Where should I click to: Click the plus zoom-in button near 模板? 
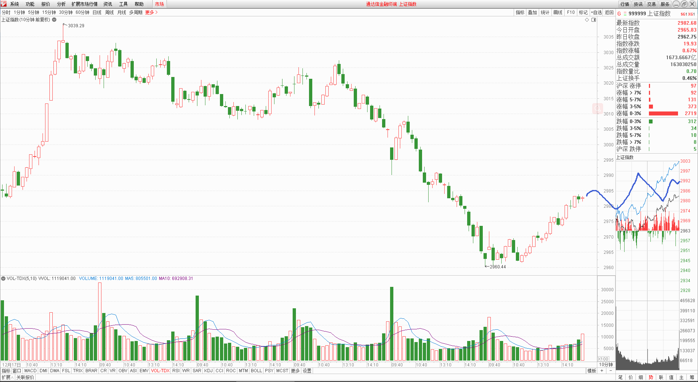(x=602, y=371)
